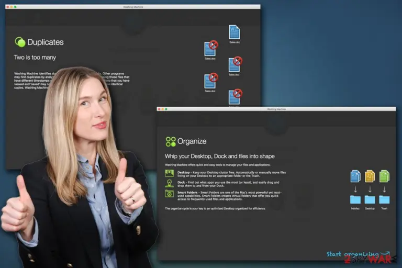Click the Duplicates heading text

46,42
